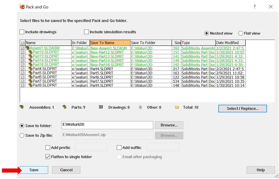Click the Add prefix text field
Viewport: 279px width, 179px height.
(x=91, y=147)
